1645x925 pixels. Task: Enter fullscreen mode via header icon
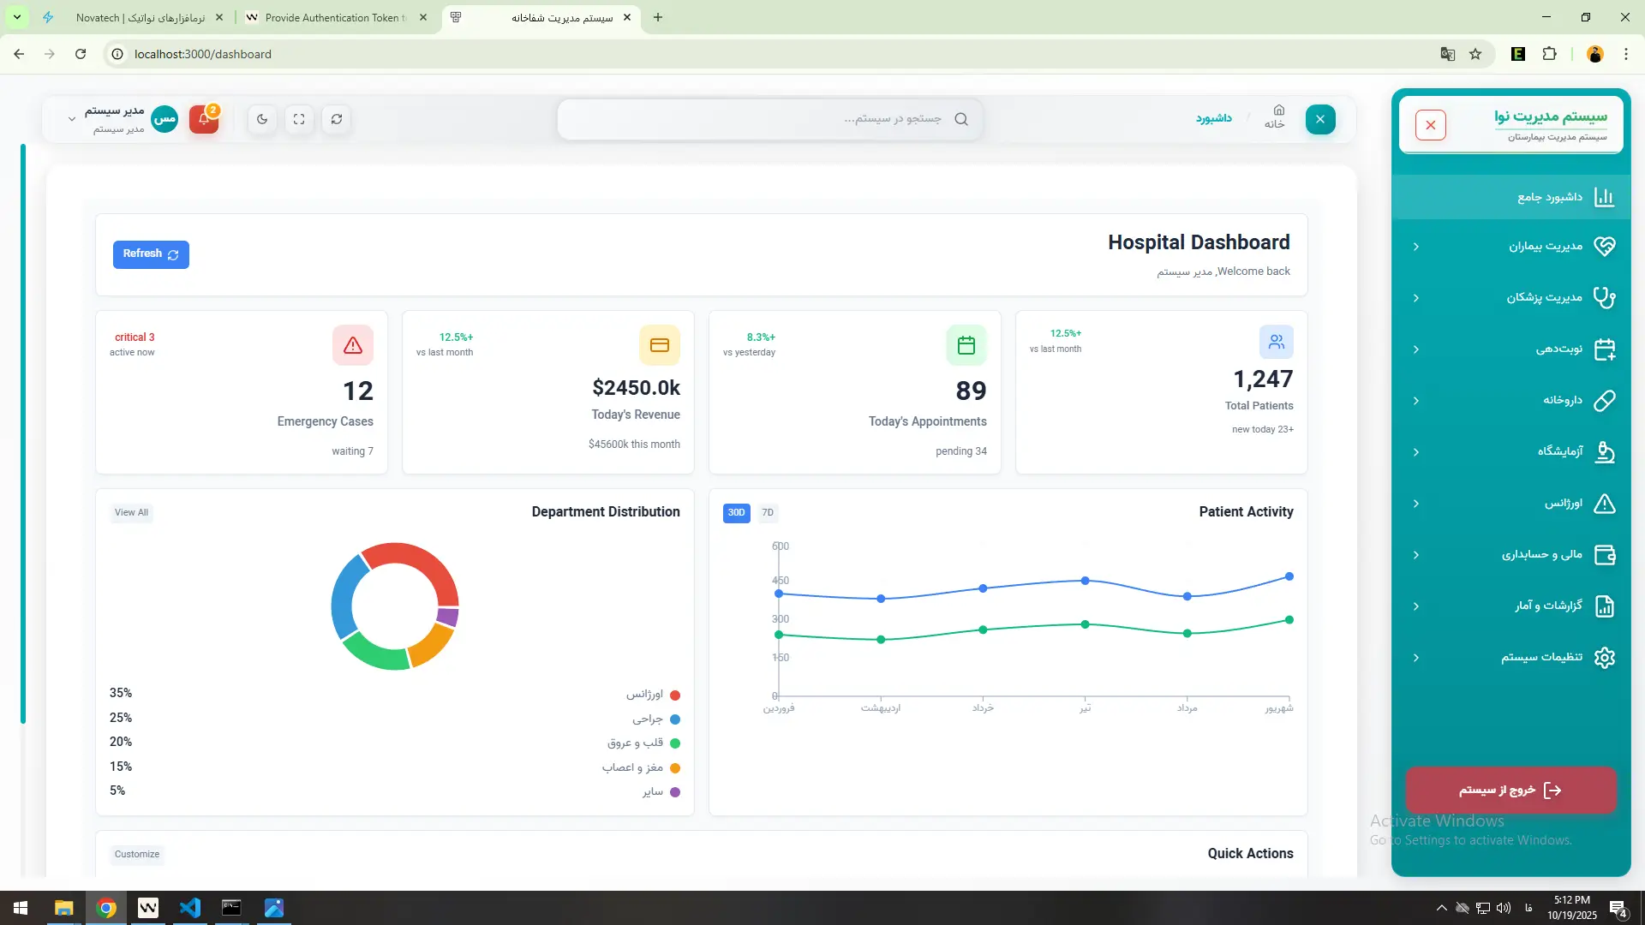tap(299, 119)
